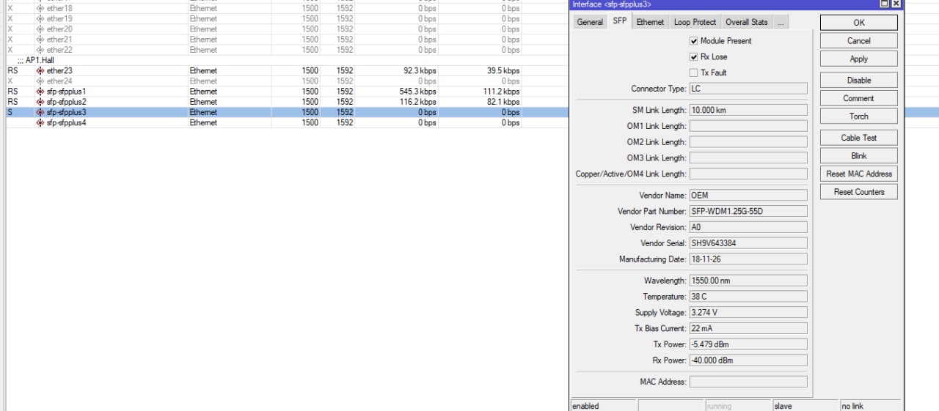The height and width of the screenshot is (411, 939).
Task: Select the sfp-sfpplus2 row name
Action: coord(67,102)
